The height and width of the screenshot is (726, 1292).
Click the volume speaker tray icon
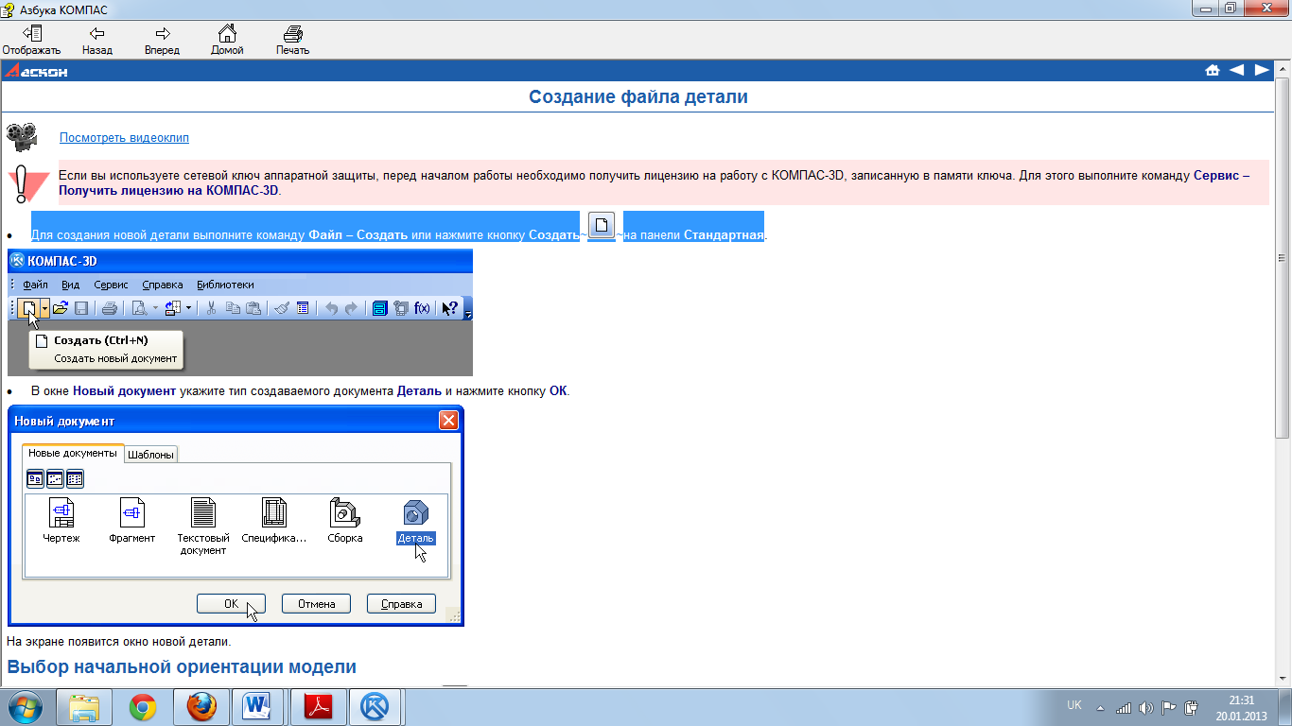(1146, 707)
